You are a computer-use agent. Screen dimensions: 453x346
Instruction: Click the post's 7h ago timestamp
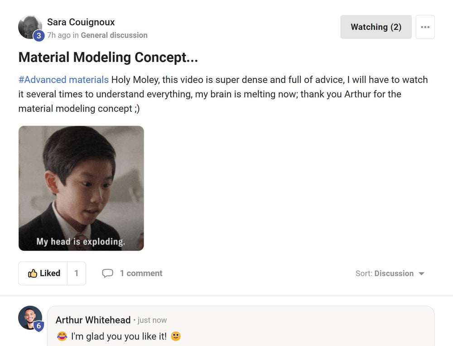click(58, 35)
